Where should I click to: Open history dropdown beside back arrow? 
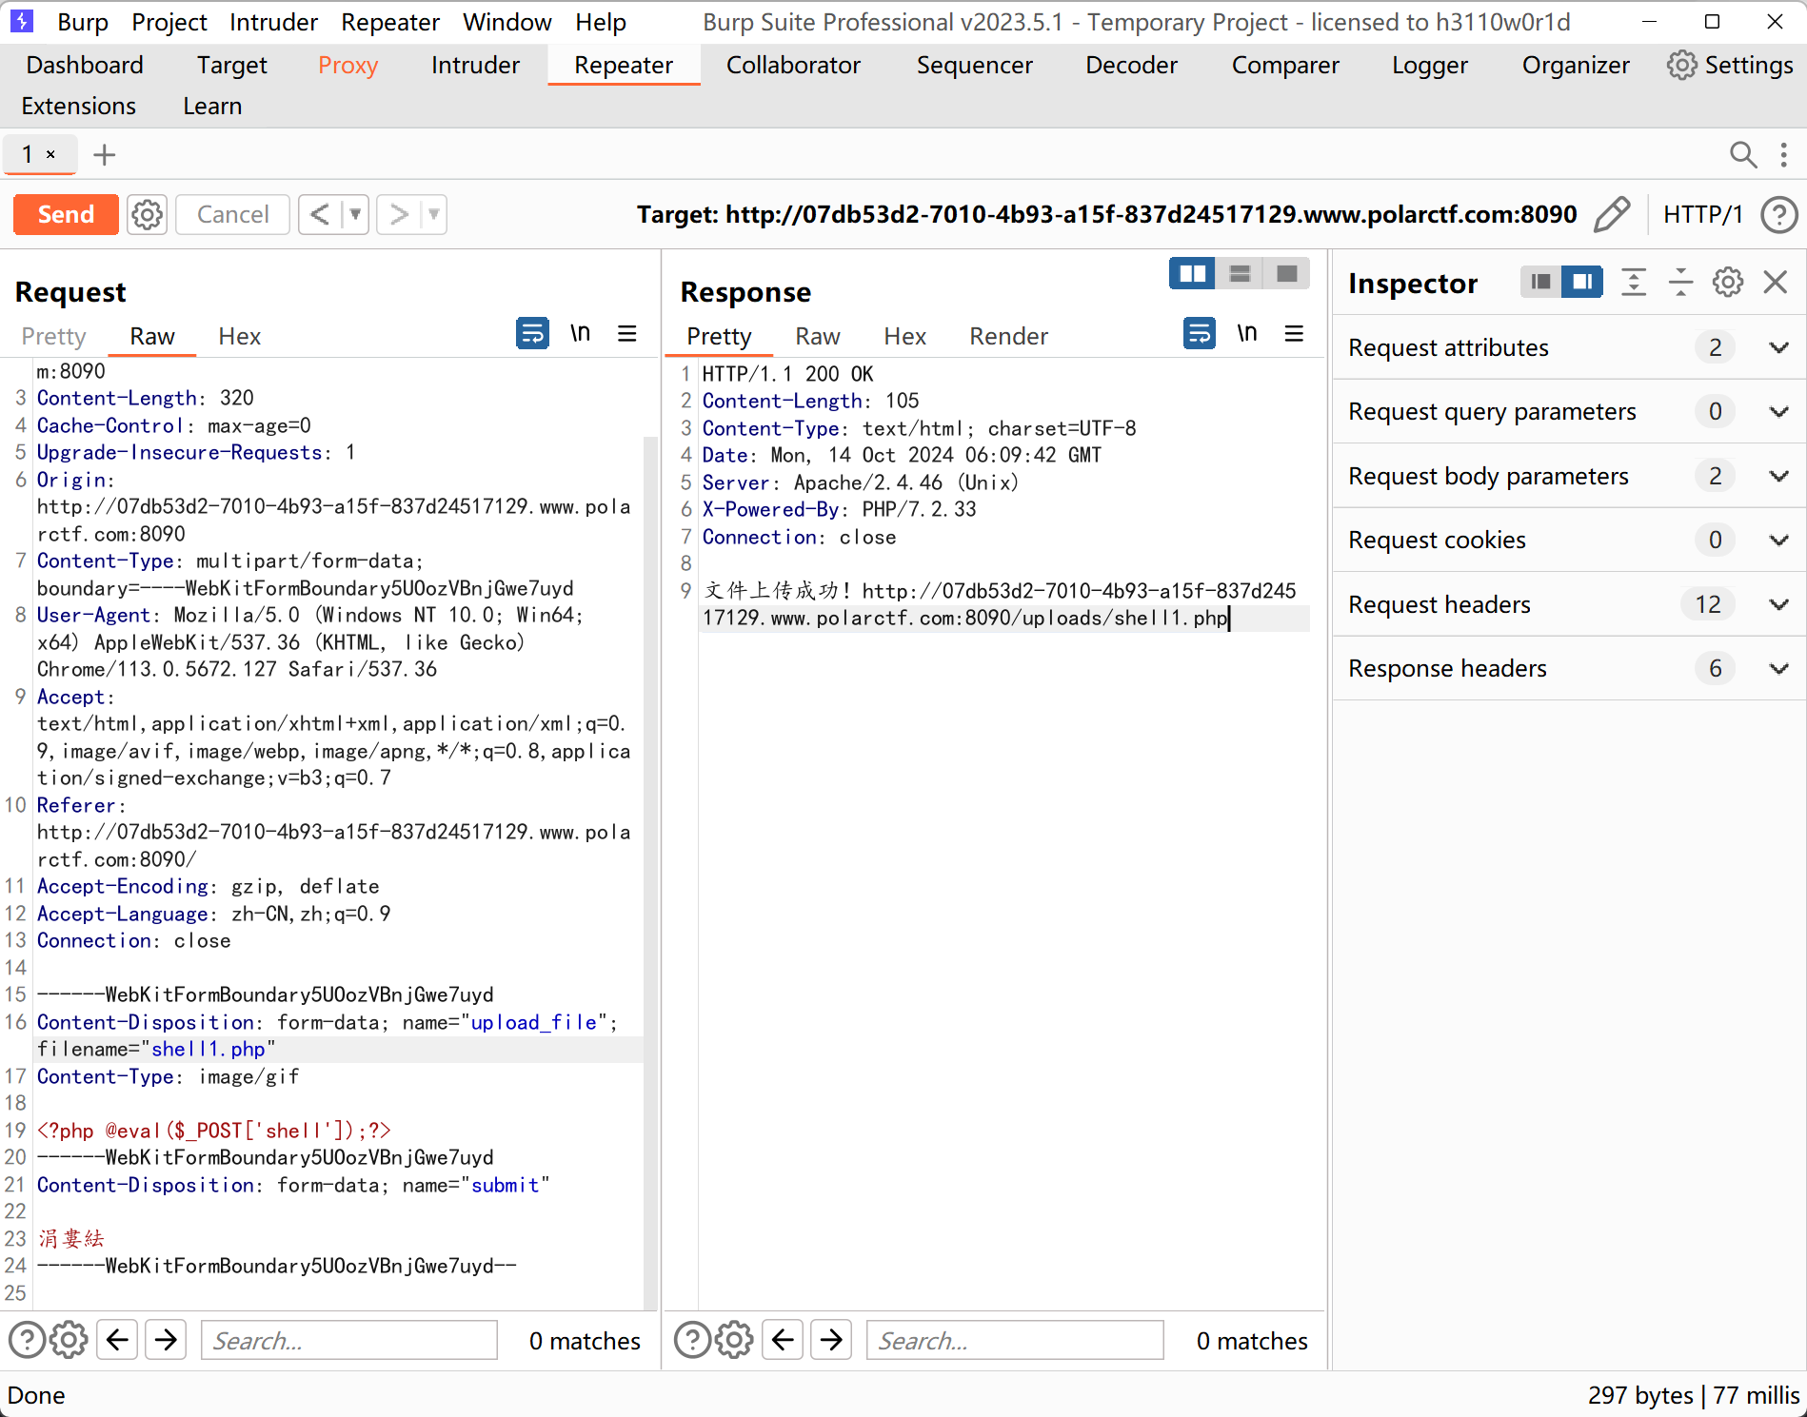[355, 215]
